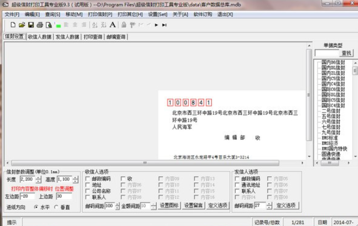Create a new file with the blank page icon
Image resolution: width=358 pixels, height=226 pixels.
(x=13, y=25)
